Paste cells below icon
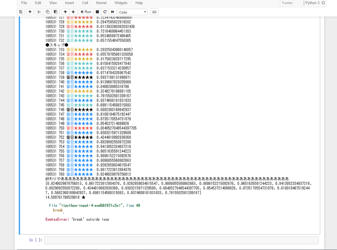The image size is (337, 250). 55,12
